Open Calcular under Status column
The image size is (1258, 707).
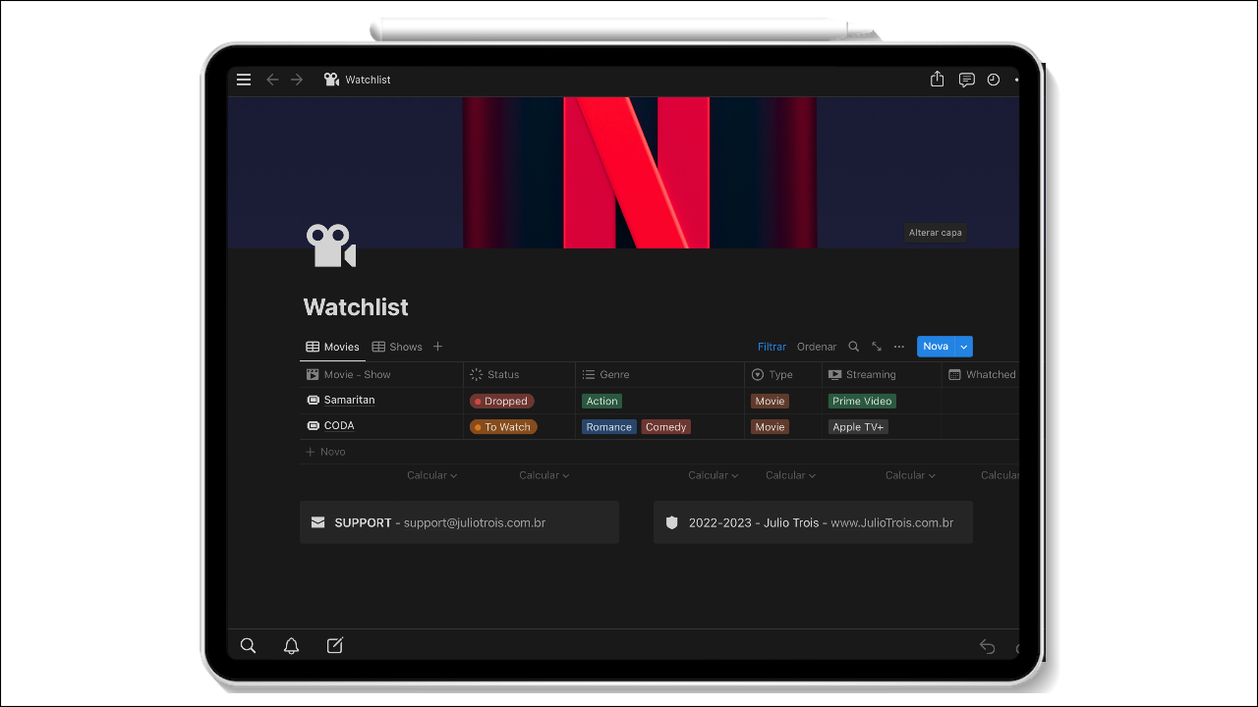(544, 475)
